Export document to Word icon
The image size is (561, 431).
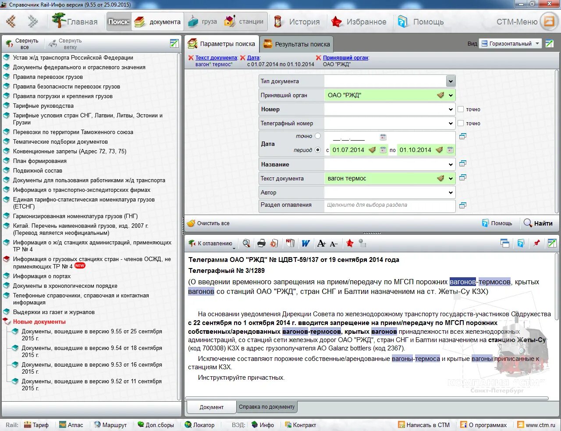coord(305,243)
